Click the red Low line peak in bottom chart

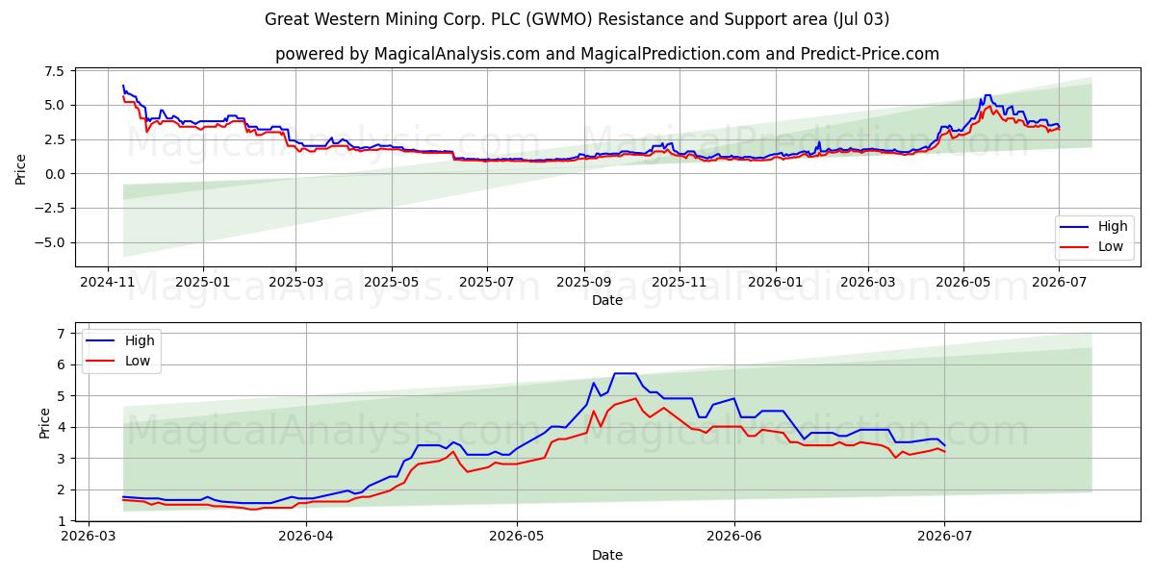tap(635, 398)
